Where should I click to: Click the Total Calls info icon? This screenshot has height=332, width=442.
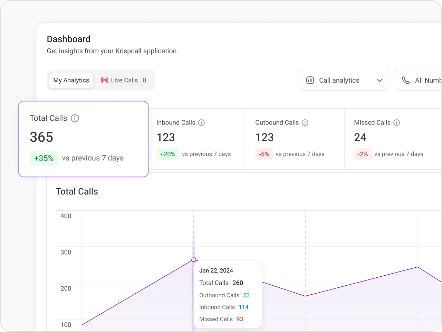click(75, 118)
